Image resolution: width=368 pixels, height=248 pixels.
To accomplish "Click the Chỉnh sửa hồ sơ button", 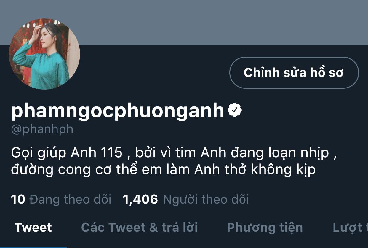I will coord(294,73).
